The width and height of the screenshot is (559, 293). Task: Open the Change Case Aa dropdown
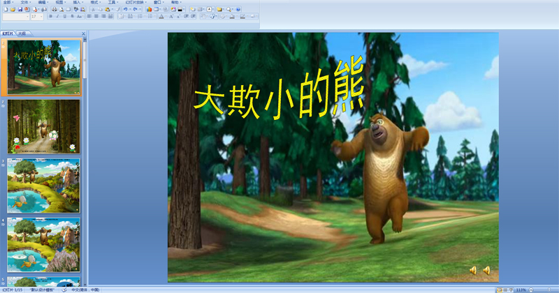point(79,16)
